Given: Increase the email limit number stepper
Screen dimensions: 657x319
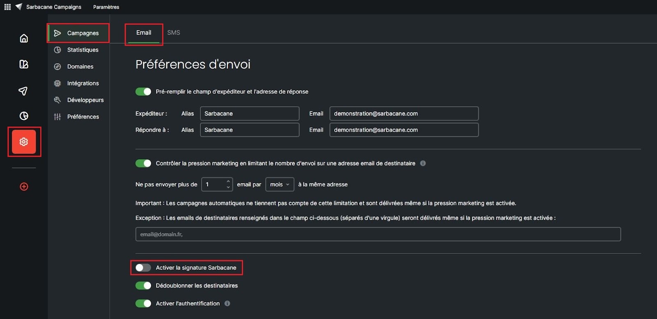Looking at the screenshot, I should [x=228, y=181].
